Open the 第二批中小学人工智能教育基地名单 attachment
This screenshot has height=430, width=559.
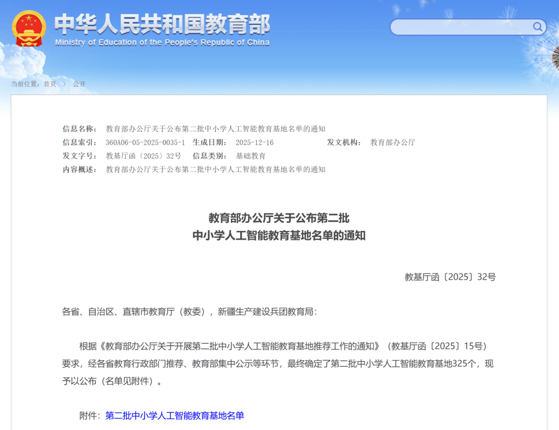pyautogui.click(x=174, y=416)
